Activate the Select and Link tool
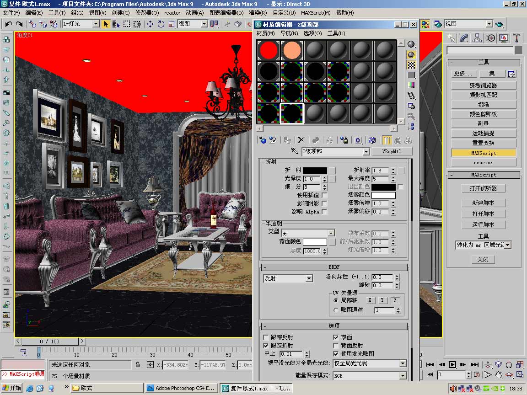 point(32,24)
